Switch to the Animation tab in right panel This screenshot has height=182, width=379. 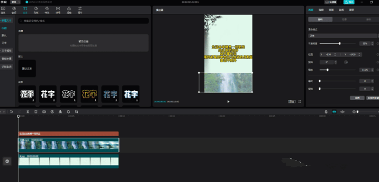tap(341, 10)
